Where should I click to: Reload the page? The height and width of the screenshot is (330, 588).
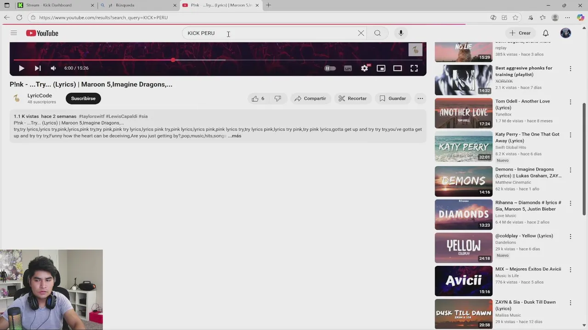pos(19,17)
